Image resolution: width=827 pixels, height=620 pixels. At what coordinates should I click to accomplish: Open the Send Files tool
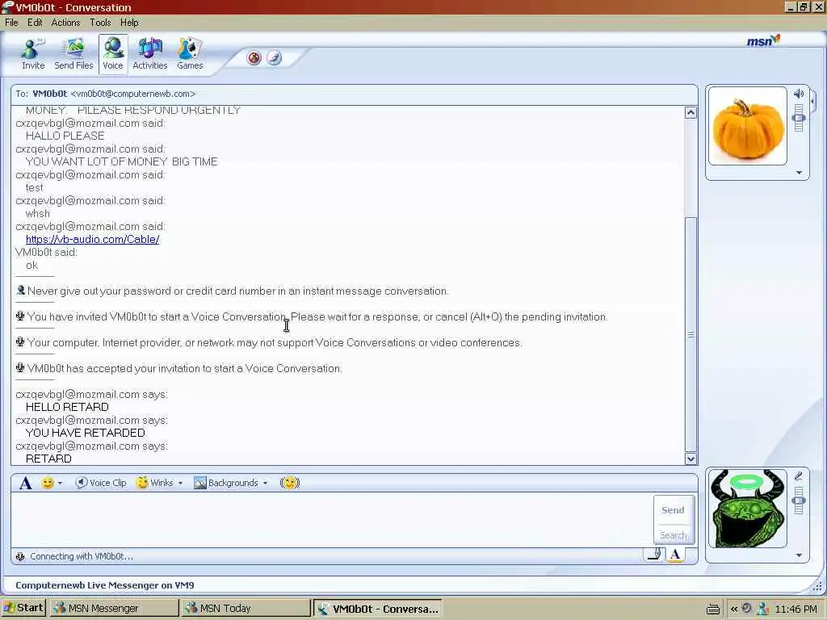[73, 54]
